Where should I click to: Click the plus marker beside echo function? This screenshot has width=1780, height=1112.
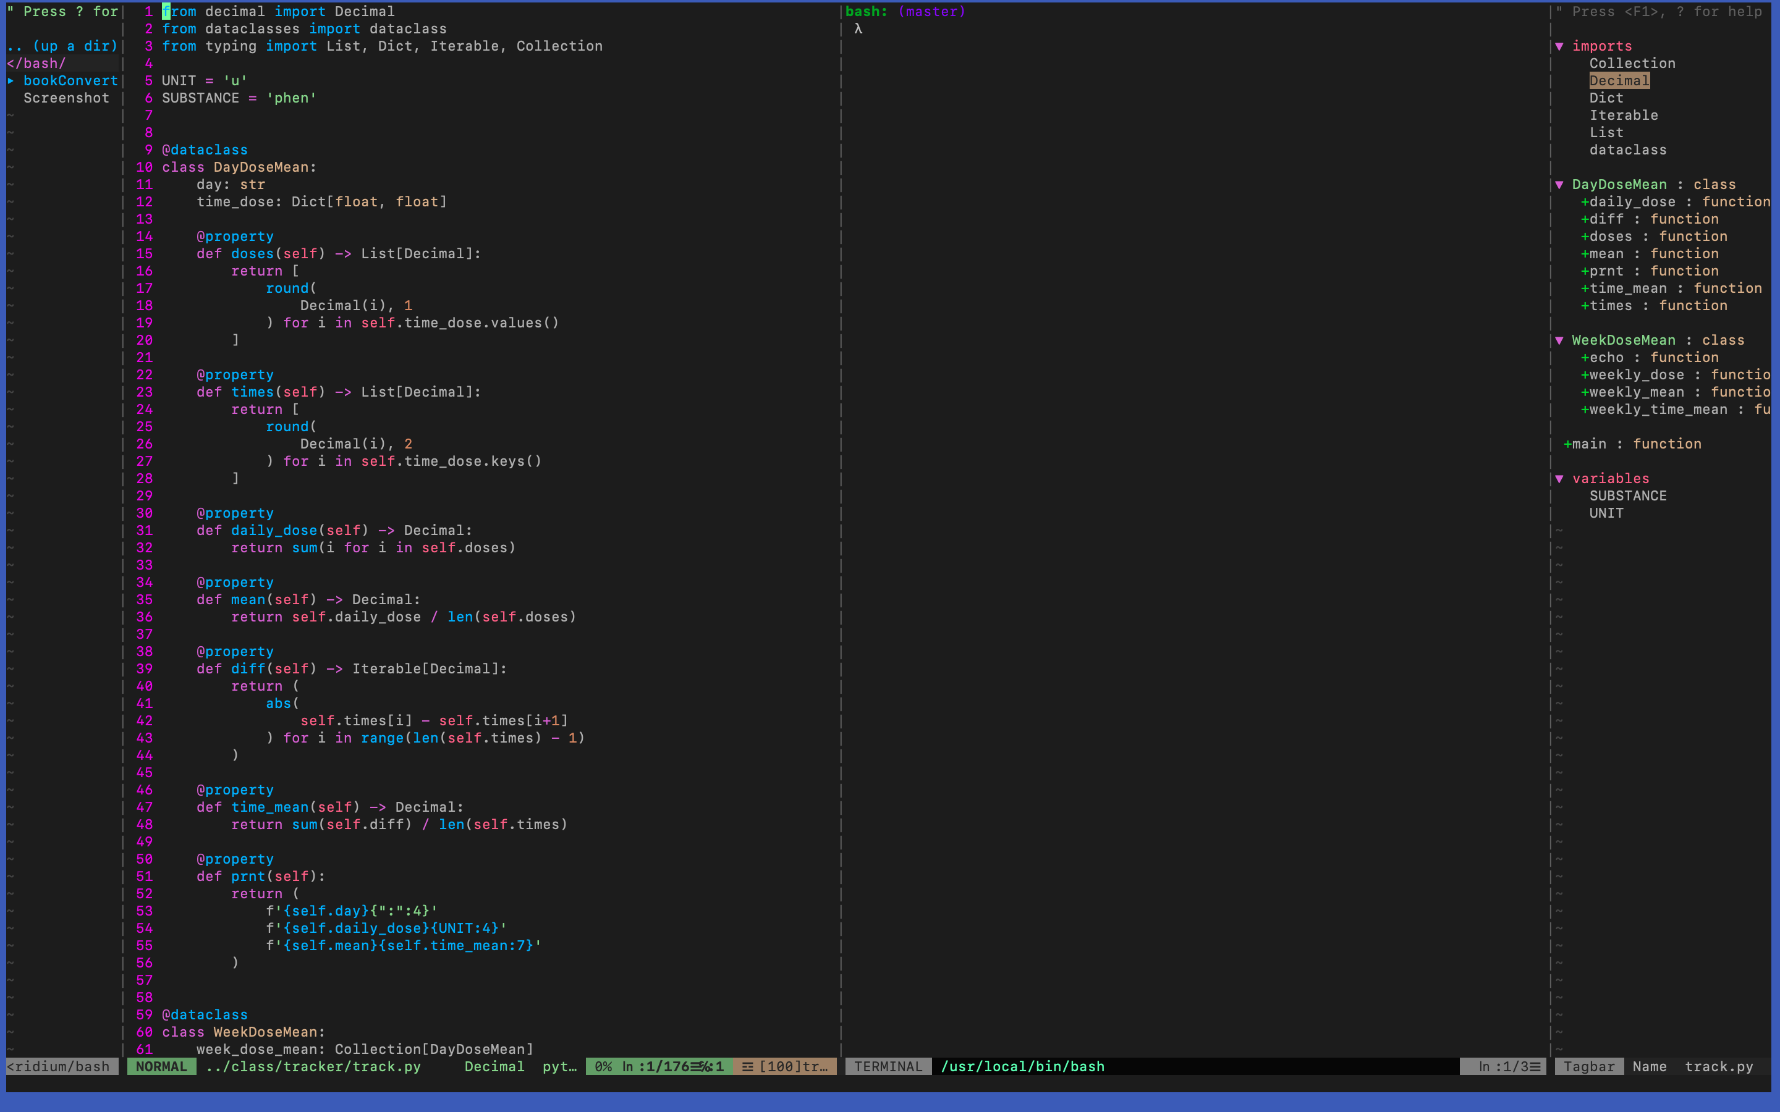1584,358
